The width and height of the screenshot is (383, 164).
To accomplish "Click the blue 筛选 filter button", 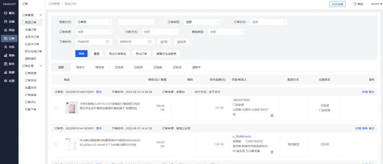I will pos(81,54).
